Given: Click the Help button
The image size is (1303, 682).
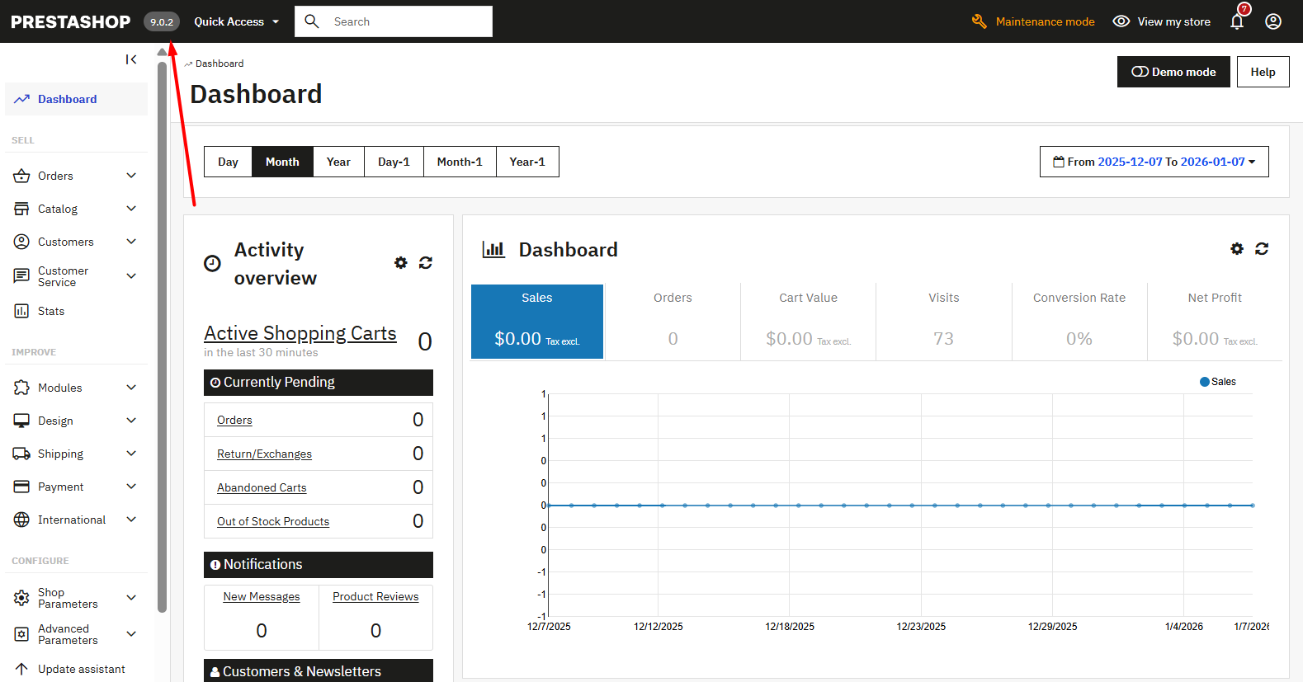Looking at the screenshot, I should [1263, 72].
